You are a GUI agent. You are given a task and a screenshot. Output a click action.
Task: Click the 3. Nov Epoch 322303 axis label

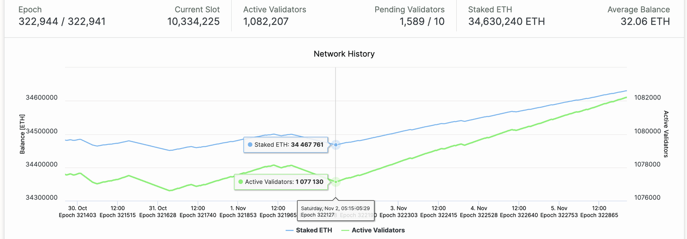point(399,211)
